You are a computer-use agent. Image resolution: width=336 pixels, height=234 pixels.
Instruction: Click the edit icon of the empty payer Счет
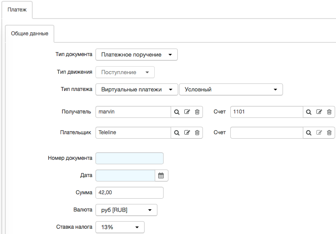point(319,132)
